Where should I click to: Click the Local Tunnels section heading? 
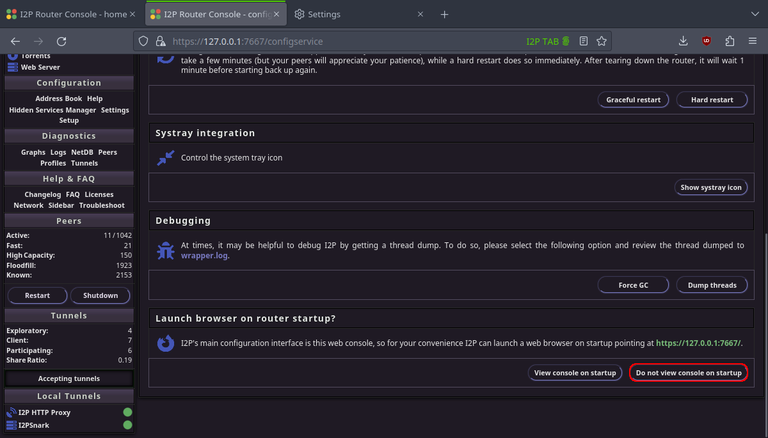tap(69, 396)
